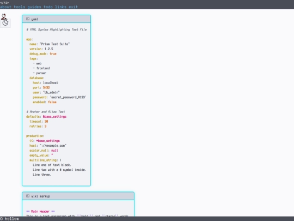Open the todo navigation link

click(48, 7)
